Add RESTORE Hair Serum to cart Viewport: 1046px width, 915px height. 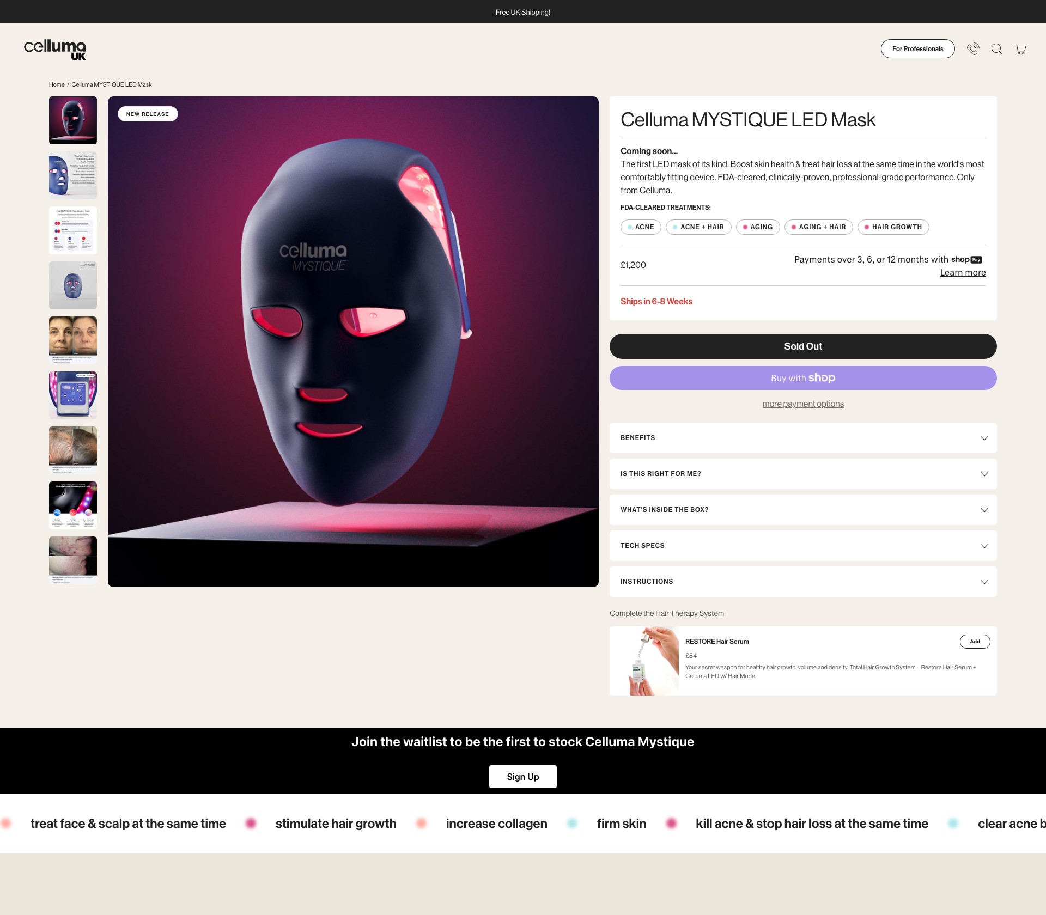[x=975, y=642]
